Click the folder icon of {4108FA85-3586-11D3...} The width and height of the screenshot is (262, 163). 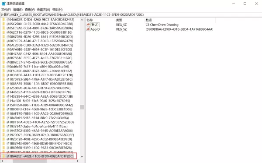3,84
